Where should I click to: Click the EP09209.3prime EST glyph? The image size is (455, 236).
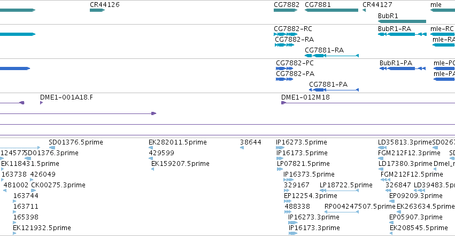coord(392,201)
